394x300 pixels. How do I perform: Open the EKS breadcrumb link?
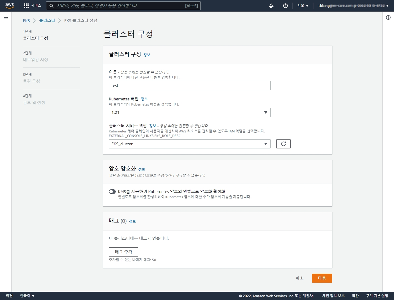26,21
